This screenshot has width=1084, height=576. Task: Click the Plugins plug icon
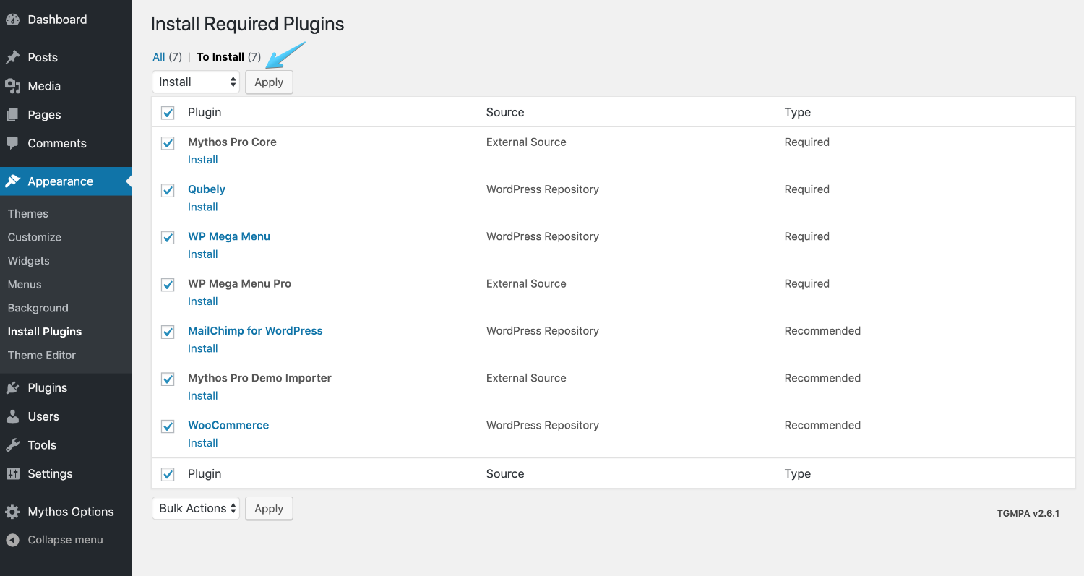click(x=12, y=387)
